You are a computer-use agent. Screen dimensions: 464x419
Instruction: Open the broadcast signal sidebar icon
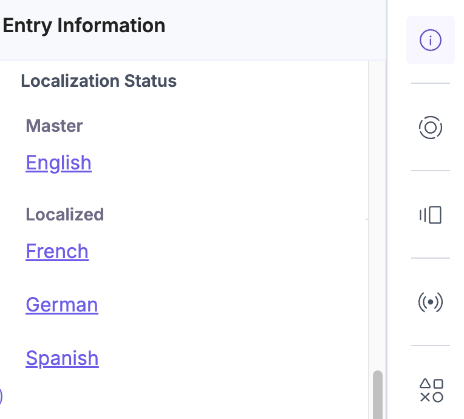pos(430,302)
